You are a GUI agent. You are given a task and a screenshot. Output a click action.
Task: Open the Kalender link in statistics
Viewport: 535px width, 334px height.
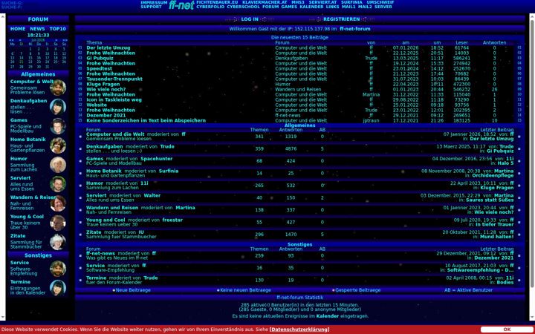tap(328, 316)
